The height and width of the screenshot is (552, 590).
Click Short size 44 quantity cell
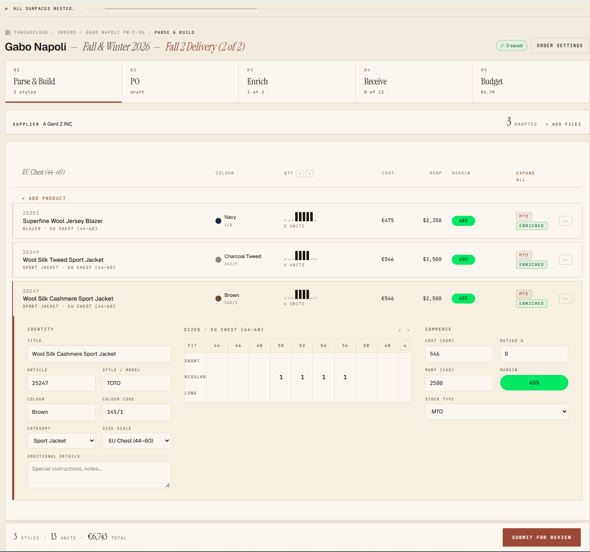click(x=217, y=361)
